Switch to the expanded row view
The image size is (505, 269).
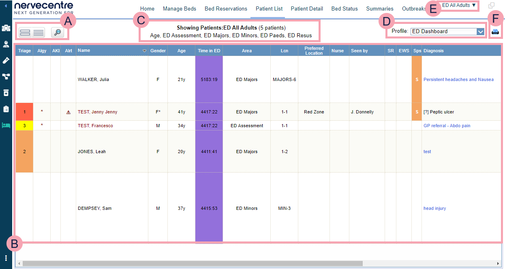point(25,33)
